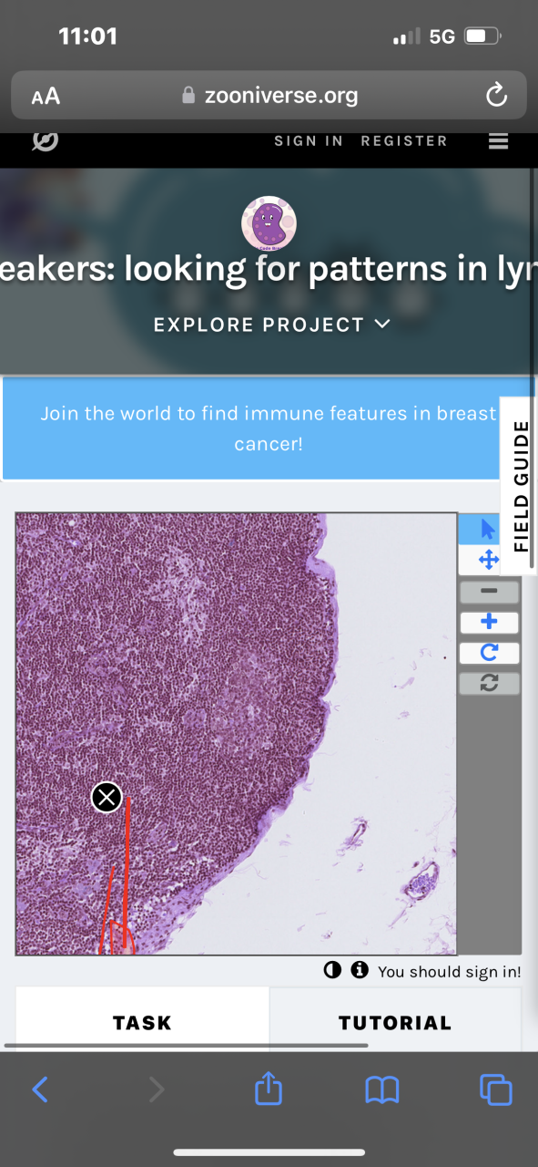Reload page in Safari address bar
Image resolution: width=538 pixels, height=1167 pixels.
tap(496, 95)
